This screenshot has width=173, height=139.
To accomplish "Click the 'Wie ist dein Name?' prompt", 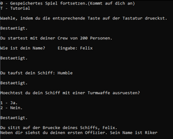I will click(x=23, y=48).
